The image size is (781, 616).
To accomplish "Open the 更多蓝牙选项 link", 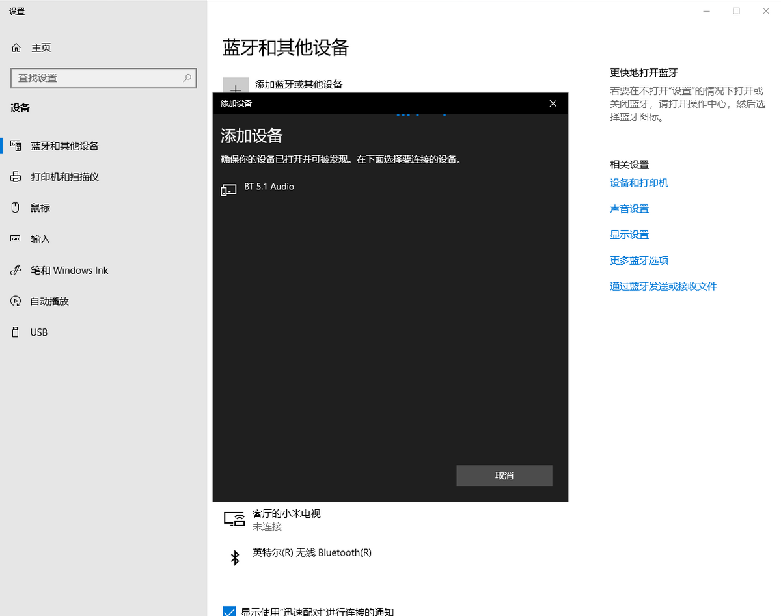I will [x=639, y=261].
